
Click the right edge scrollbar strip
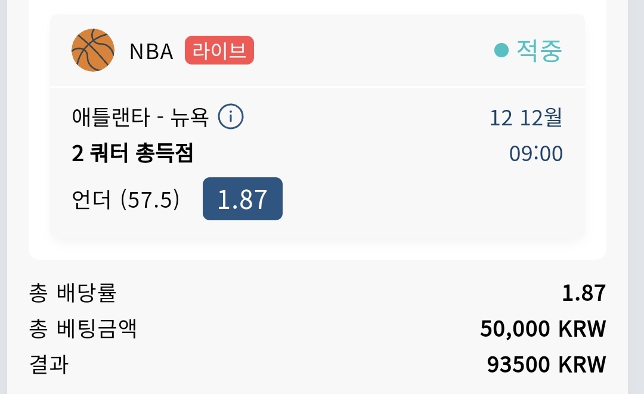click(x=636, y=197)
